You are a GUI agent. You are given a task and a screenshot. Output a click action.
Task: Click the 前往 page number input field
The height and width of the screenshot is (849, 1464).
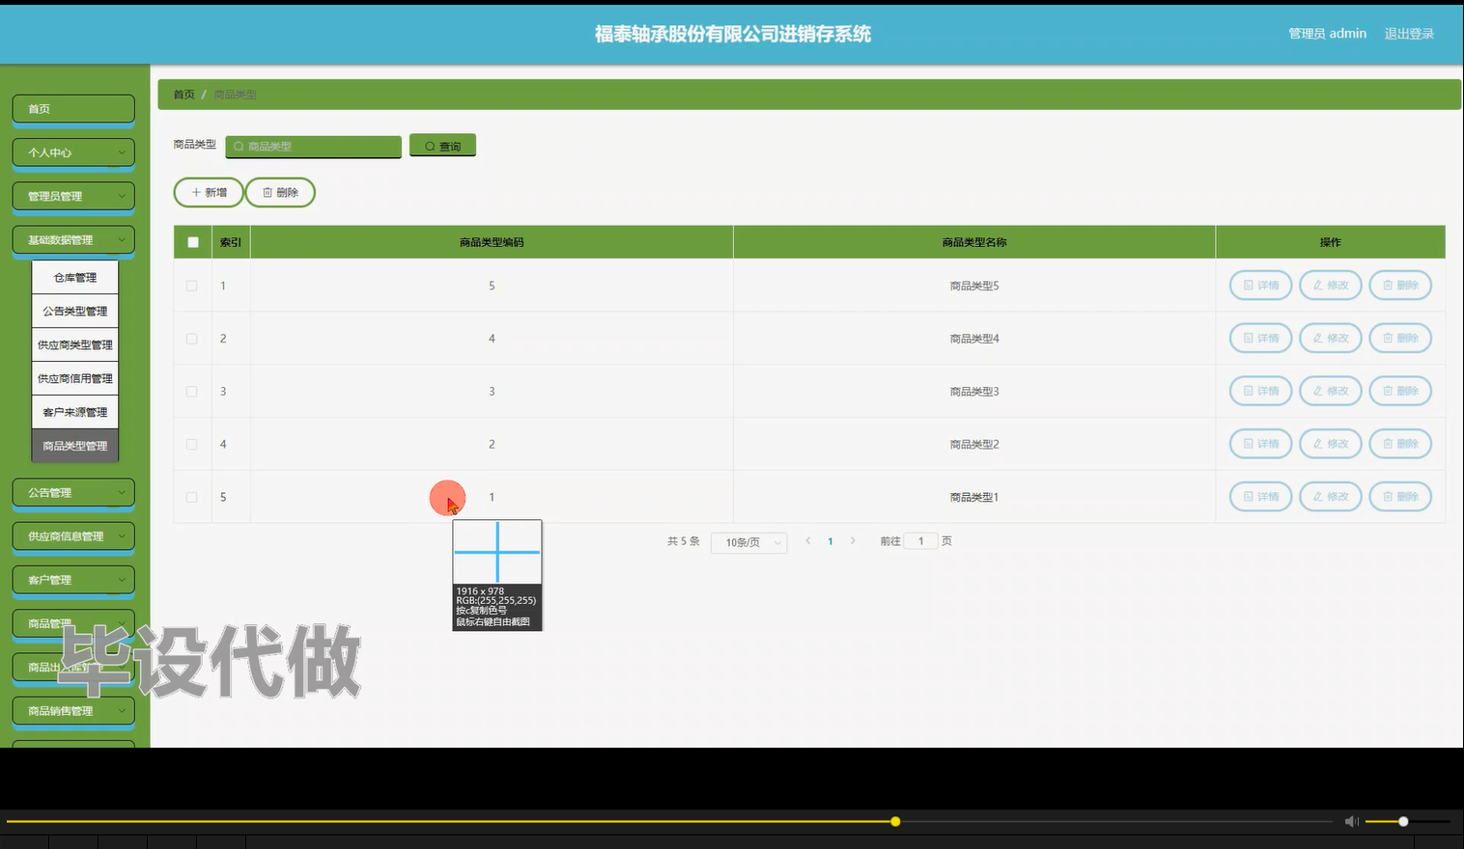pos(920,541)
